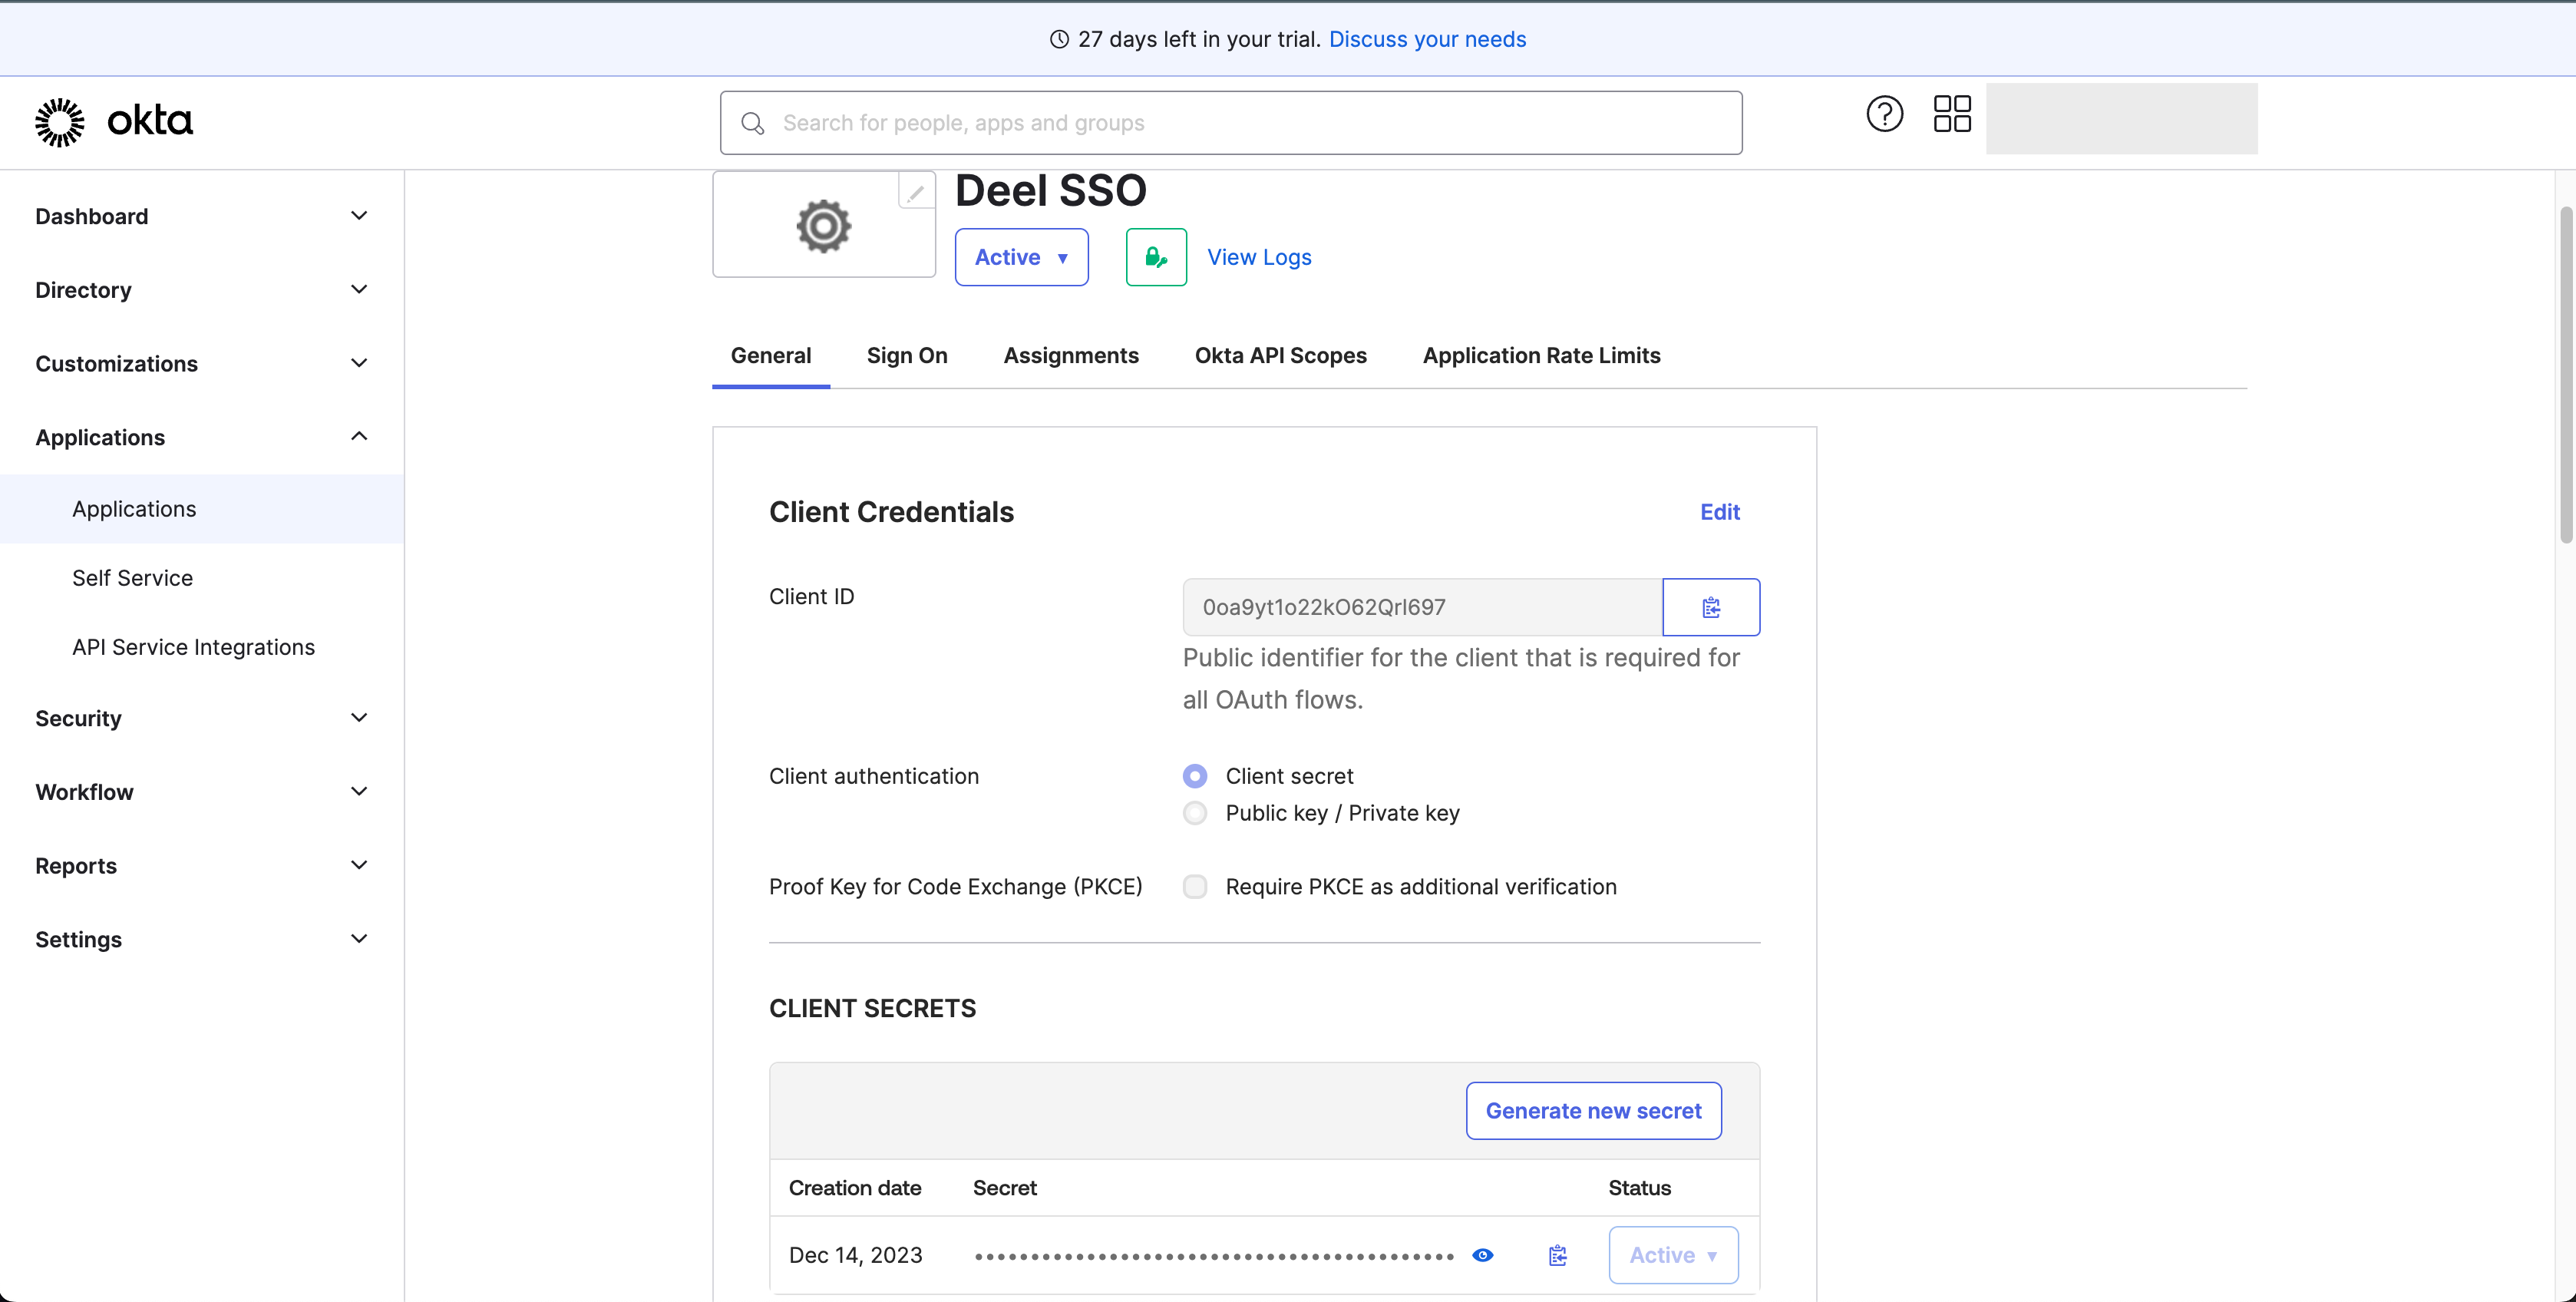Image resolution: width=2576 pixels, height=1302 pixels.
Task: Copy the Client ID to clipboard
Action: [x=1711, y=607]
